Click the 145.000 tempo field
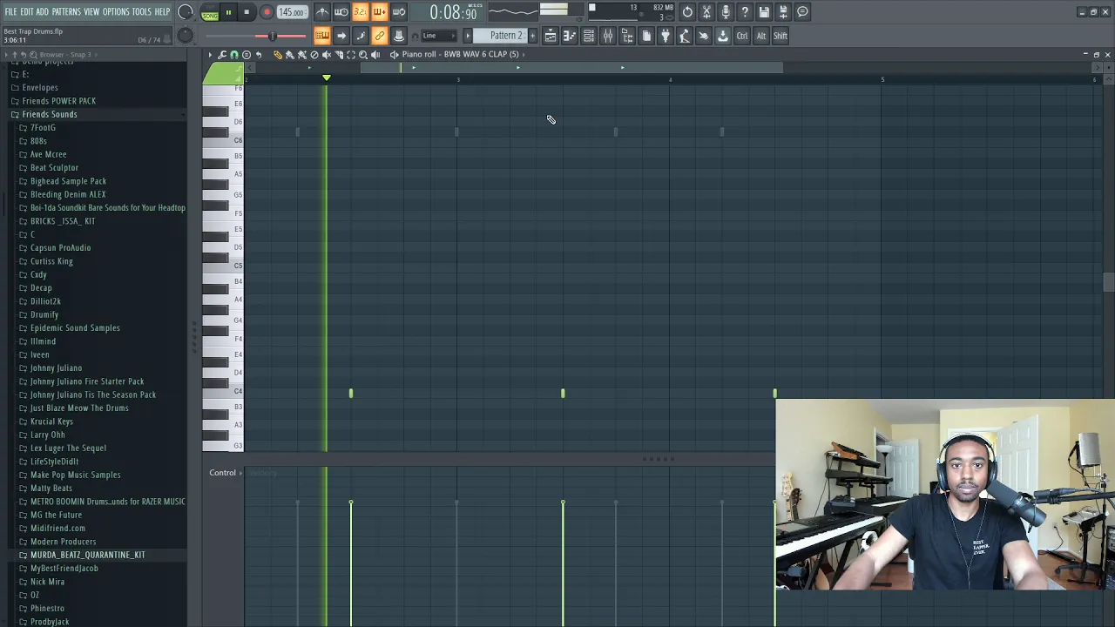This screenshot has height=627, width=1115. [x=292, y=12]
